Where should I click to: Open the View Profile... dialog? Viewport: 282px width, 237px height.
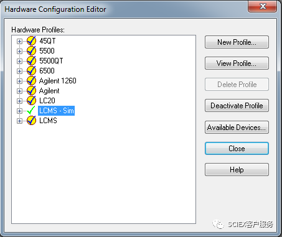point(237,63)
